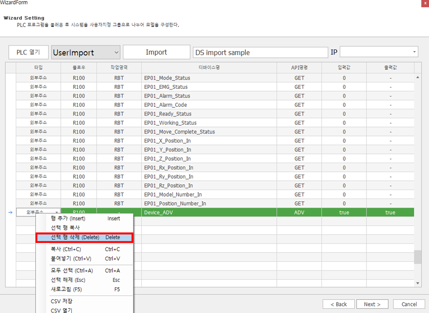Viewport: 429px width, 313px height.
Task: Click the grid scroll up arrow
Action: pos(418,77)
